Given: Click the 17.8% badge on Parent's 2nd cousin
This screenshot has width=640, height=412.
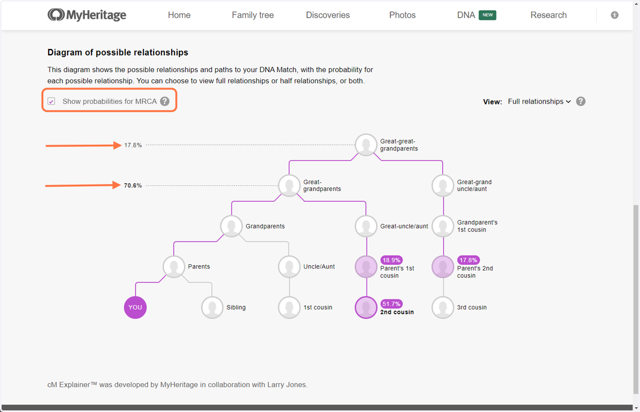Looking at the screenshot, I should pyautogui.click(x=468, y=260).
